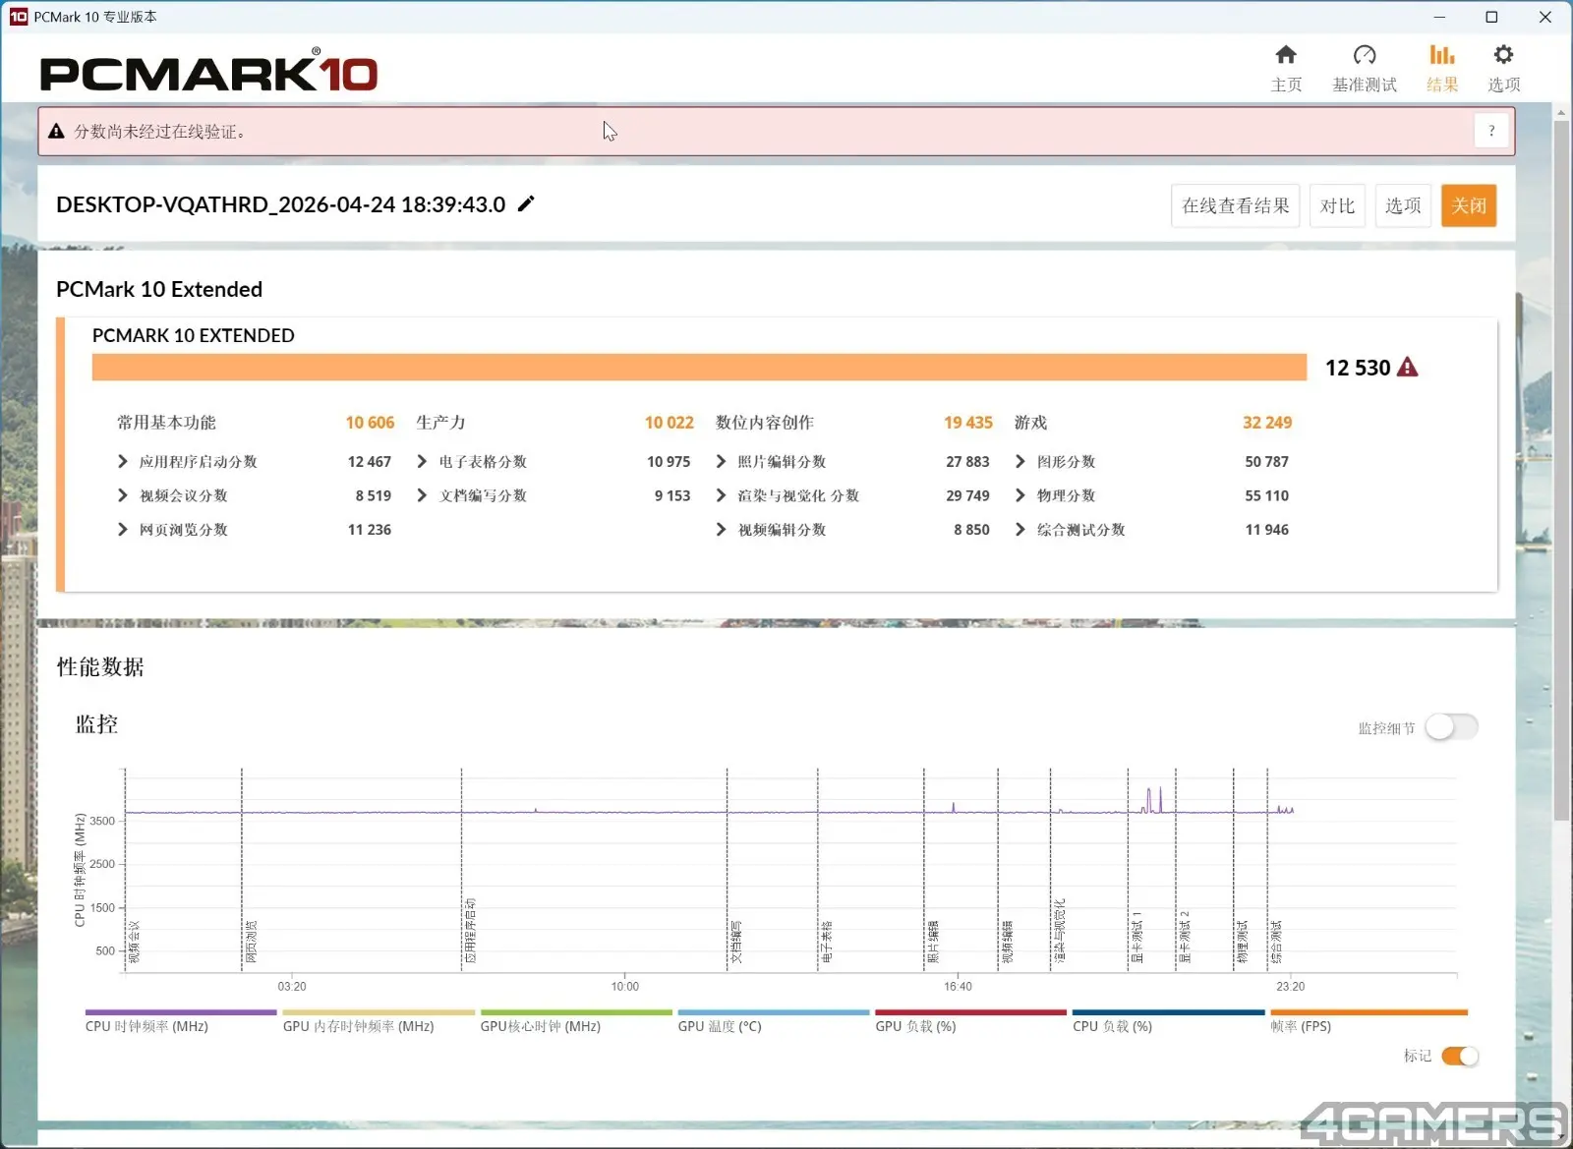The height and width of the screenshot is (1149, 1573).
Task: Click the 显卡测试 1 timeline marker
Action: (x=1136, y=936)
